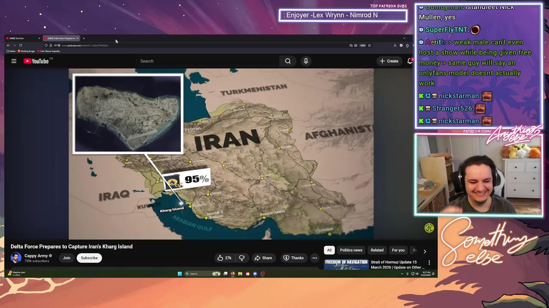Start voice search with the microphone icon
549x308 pixels.
[306, 61]
